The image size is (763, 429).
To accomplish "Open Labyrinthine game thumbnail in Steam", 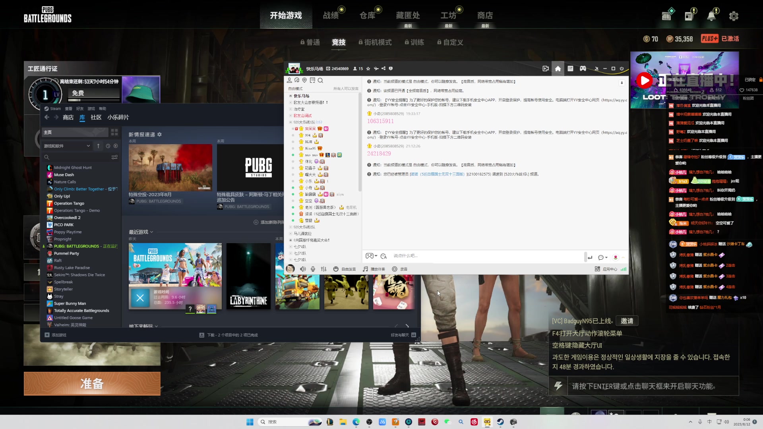I will point(248,276).
